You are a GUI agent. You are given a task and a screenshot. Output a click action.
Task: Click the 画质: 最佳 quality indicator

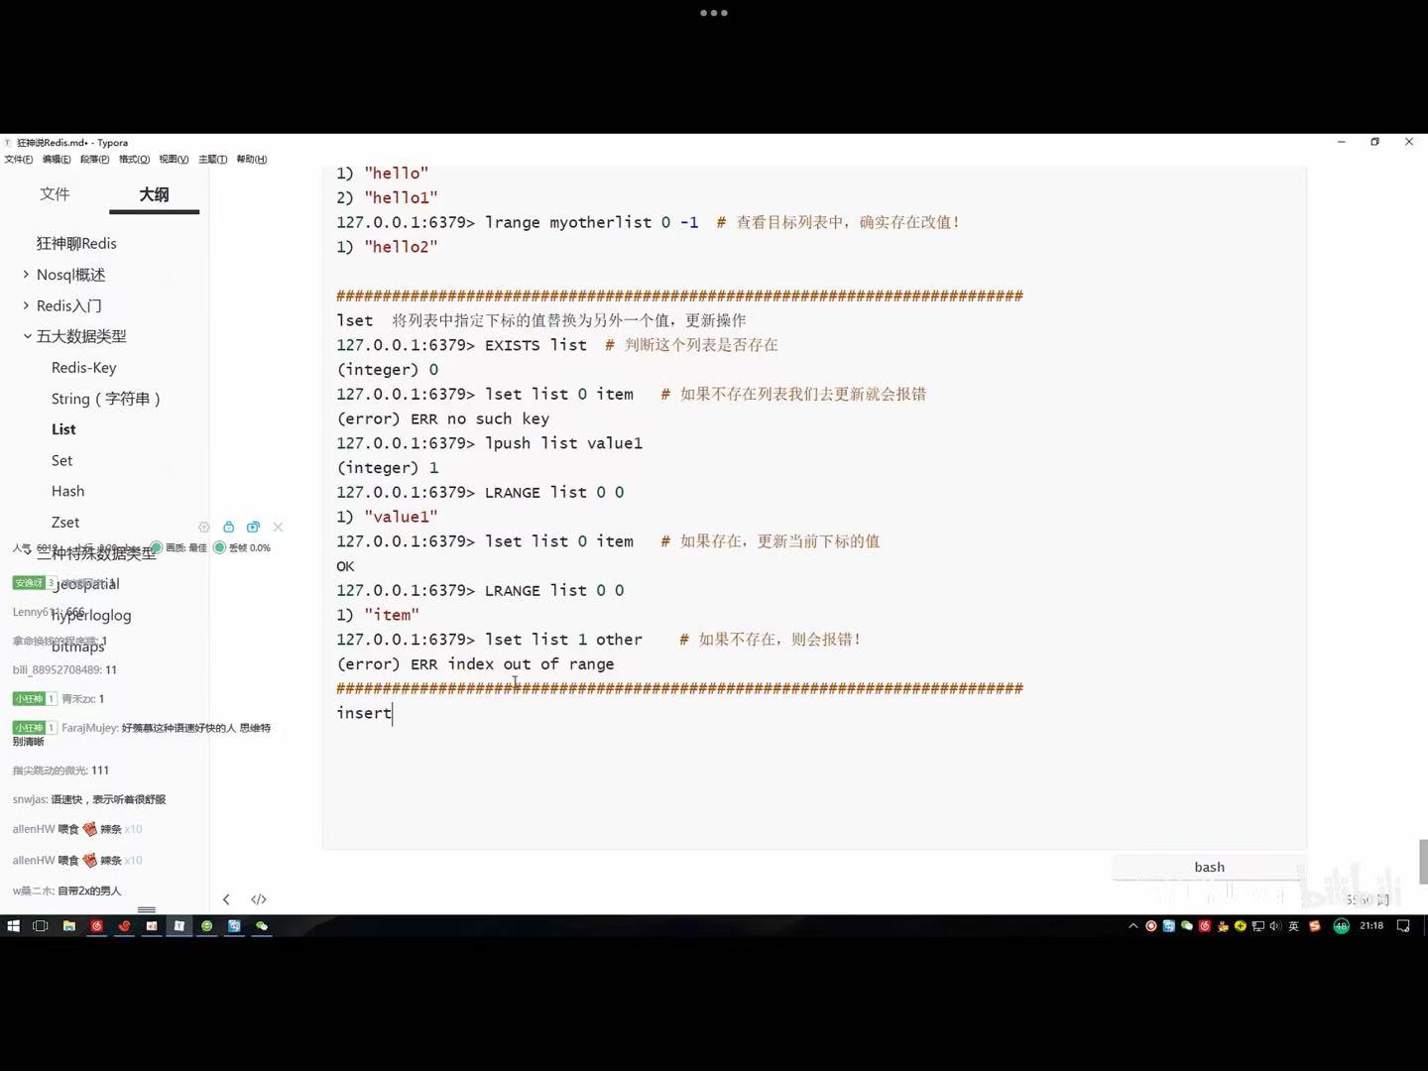tap(178, 547)
